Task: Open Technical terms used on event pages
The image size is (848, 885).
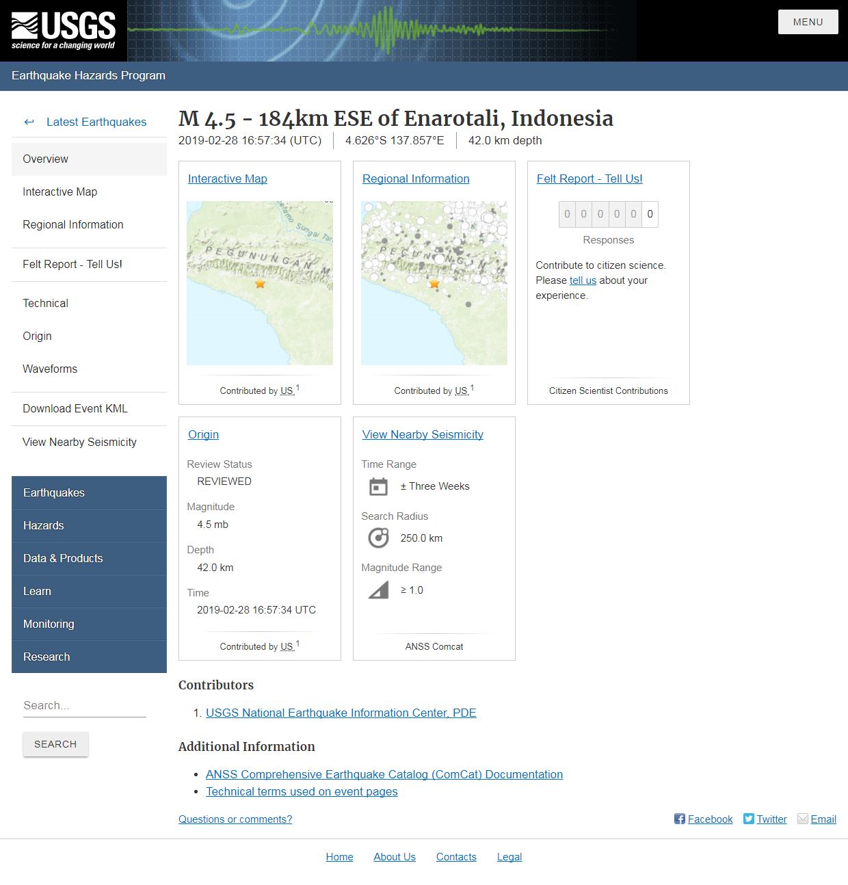Action: (302, 791)
